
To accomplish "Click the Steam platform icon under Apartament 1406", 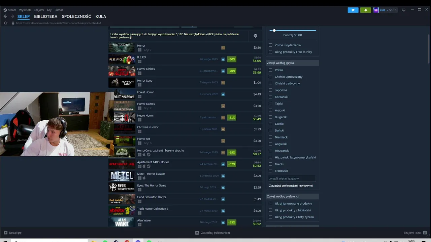I will (x=148, y=166).
